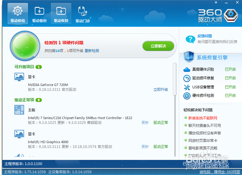The image size is (242, 175).
Task: Click the 驱动正常项 section heading
Action: [x=24, y=100]
